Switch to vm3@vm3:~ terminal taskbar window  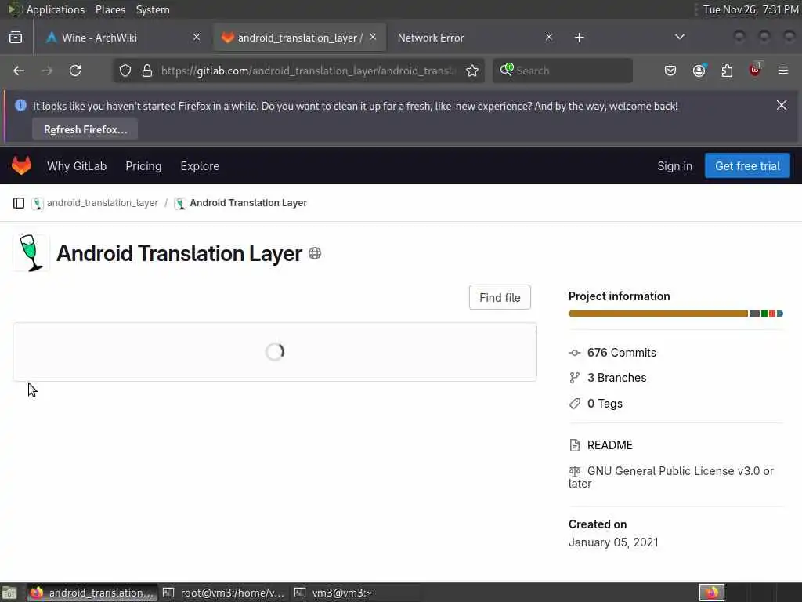[356, 593]
